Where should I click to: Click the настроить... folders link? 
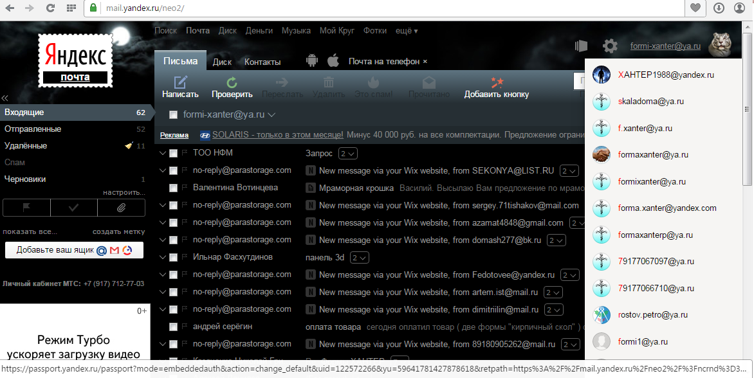[124, 192]
